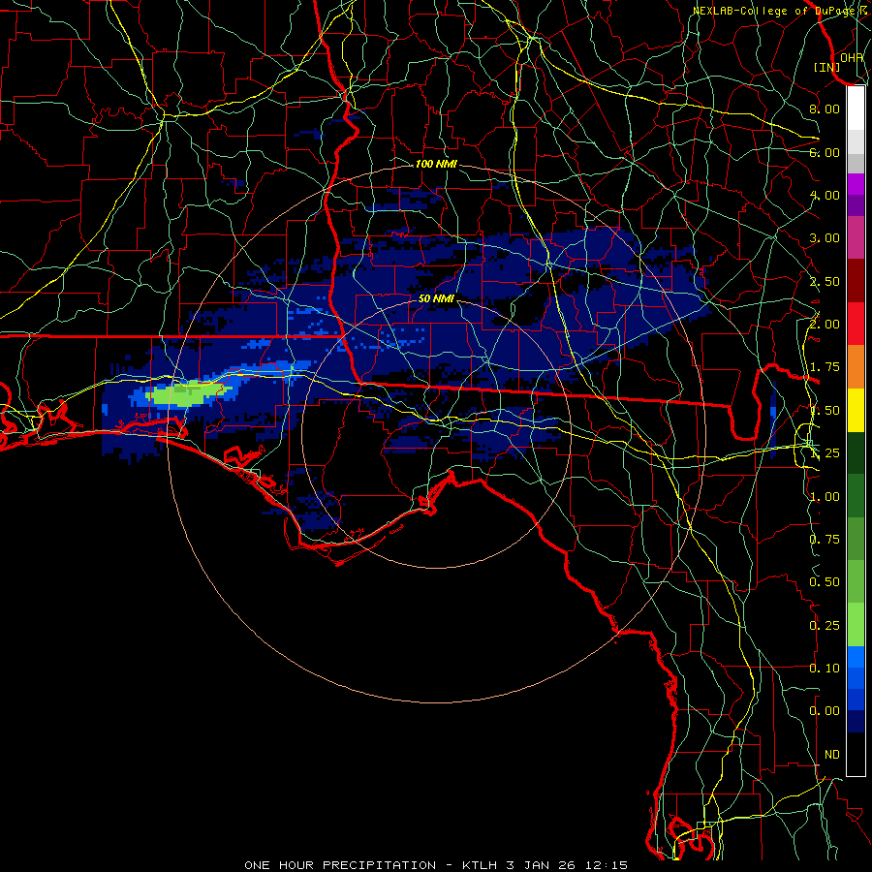Click the orange segment of the legend bar
This screenshot has height=872, width=872.
856,367
